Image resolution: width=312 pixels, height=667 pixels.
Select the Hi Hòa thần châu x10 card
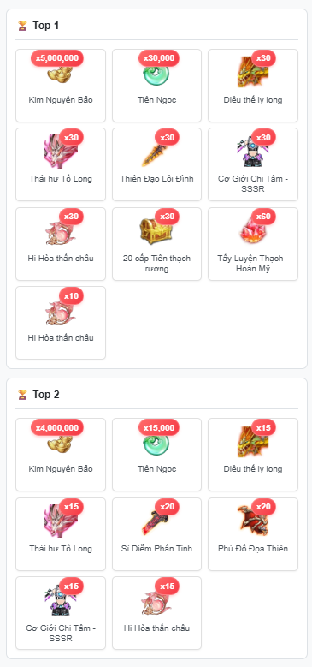pos(61,323)
